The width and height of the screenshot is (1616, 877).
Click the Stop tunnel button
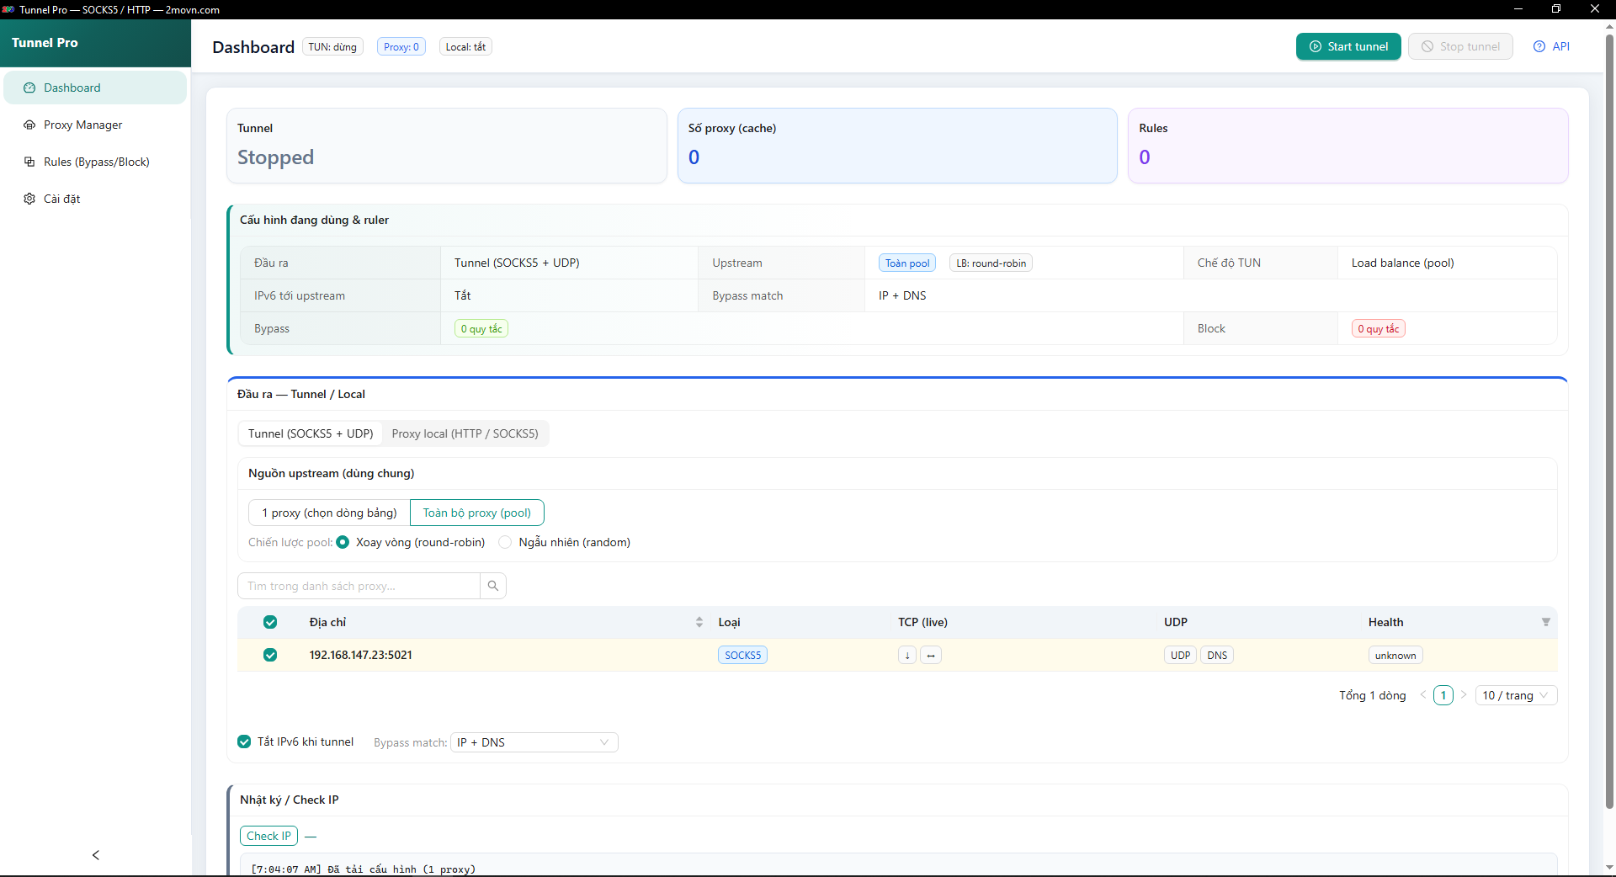1460,46
